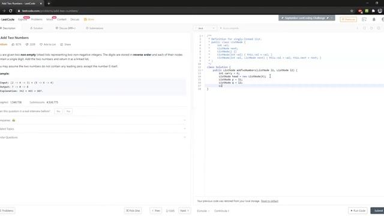The width and height of the screenshot is (384, 216).
Task: Click the 'class Solution {' code line
Action: point(218,67)
